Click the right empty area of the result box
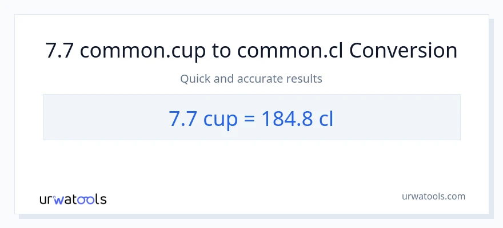Screen dimensions: 503x228 point(400,117)
